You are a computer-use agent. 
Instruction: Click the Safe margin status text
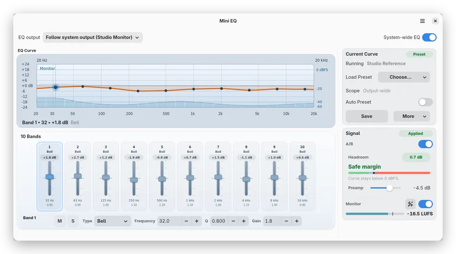(x=364, y=167)
